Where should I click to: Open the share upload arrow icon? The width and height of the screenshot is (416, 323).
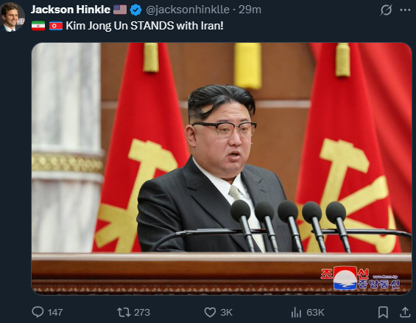click(405, 312)
